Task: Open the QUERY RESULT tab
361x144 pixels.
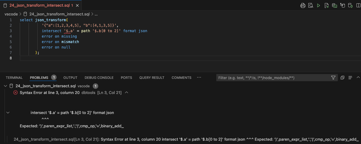Action: (x=152, y=78)
